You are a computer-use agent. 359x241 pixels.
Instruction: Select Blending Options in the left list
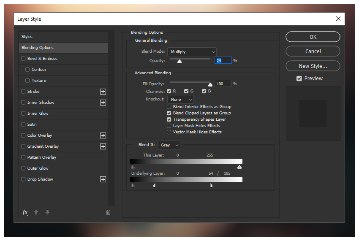click(x=63, y=48)
